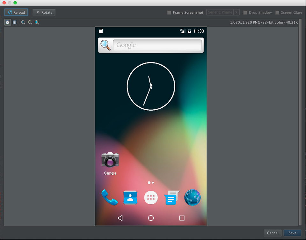The width and height of the screenshot is (306, 240).
Task: Click the image size info text
Action: [264, 22]
